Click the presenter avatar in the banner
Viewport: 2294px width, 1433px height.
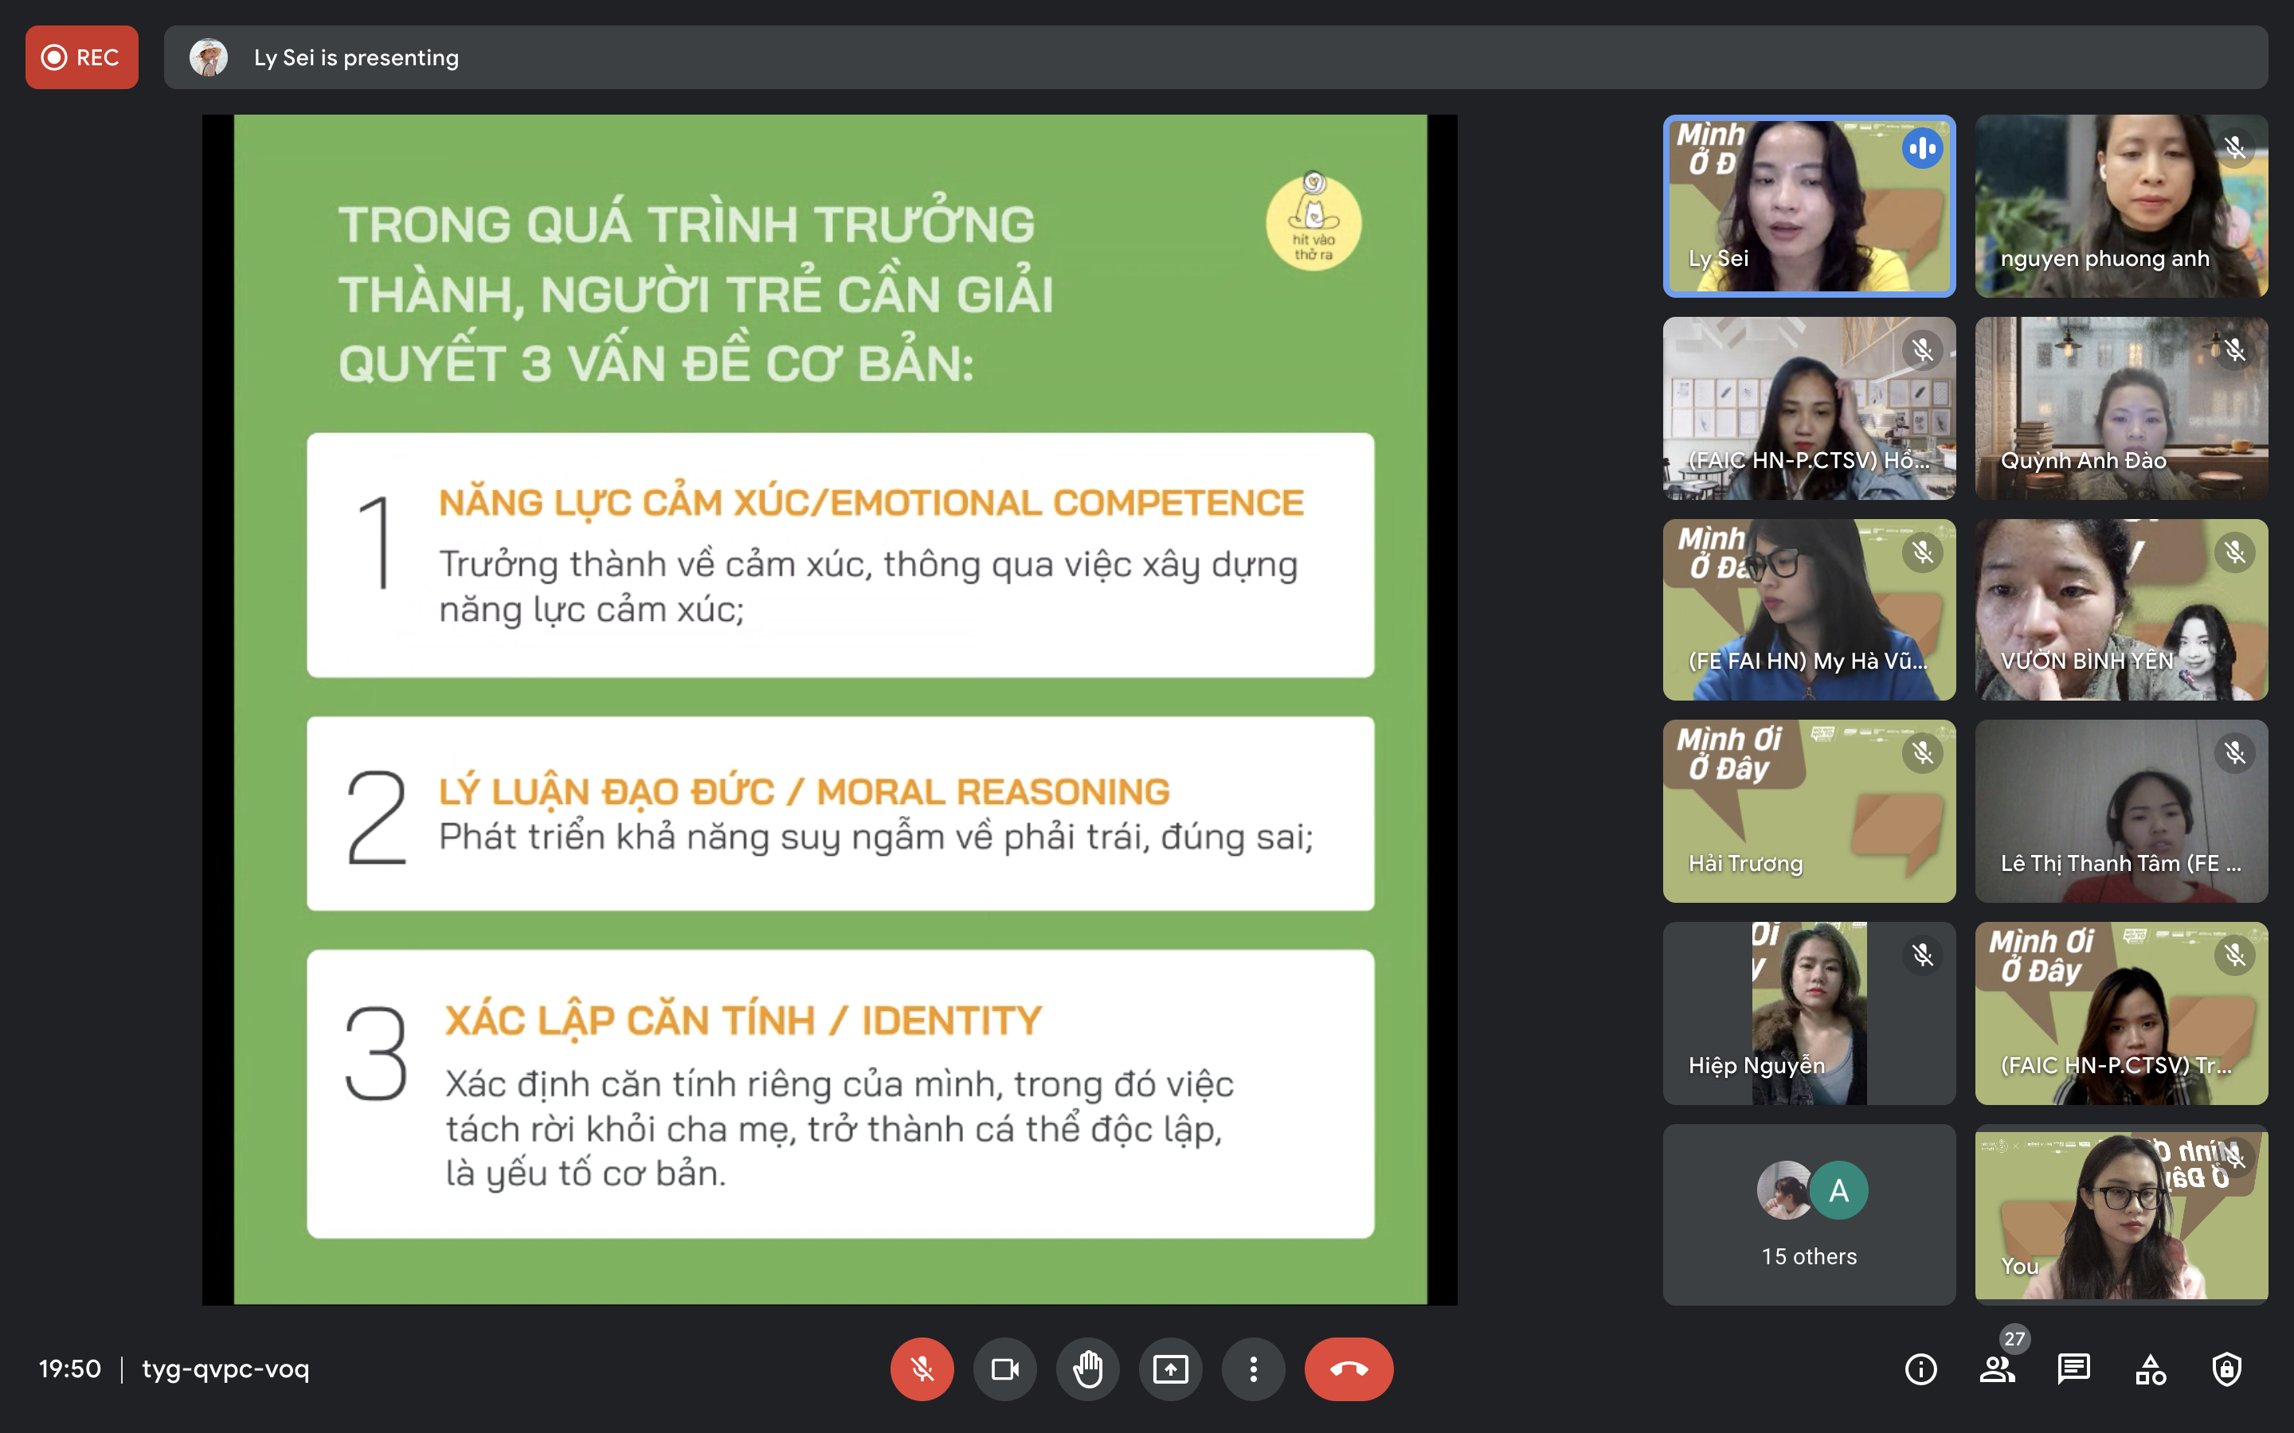(209, 57)
